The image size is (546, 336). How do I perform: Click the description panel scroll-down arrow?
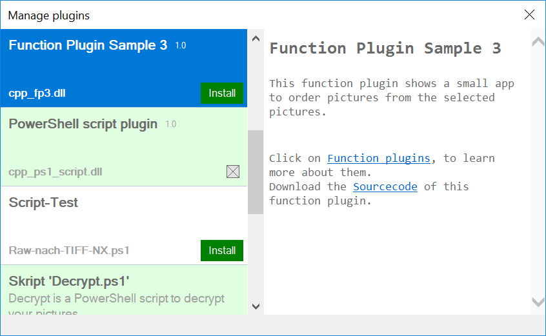537,301
